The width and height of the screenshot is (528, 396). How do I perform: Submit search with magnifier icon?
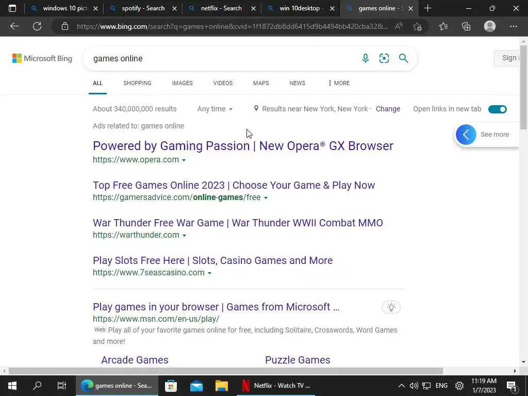[x=403, y=58]
